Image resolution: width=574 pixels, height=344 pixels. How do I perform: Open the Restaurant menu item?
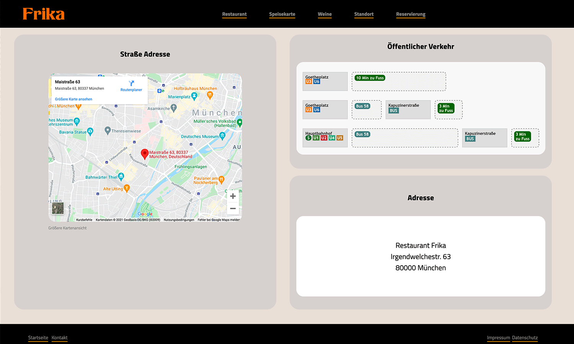[x=234, y=14]
